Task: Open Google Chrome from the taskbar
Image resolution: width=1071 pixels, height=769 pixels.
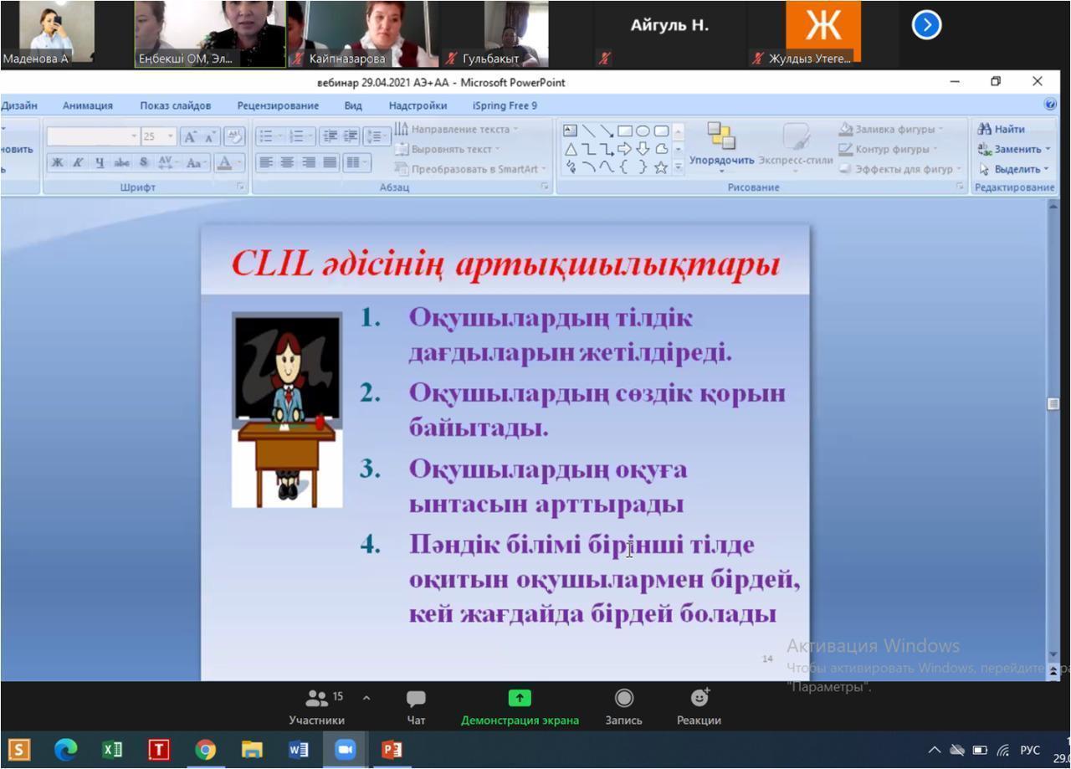Action: click(x=205, y=750)
